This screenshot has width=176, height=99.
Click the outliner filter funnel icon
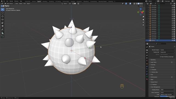click(171, 4)
